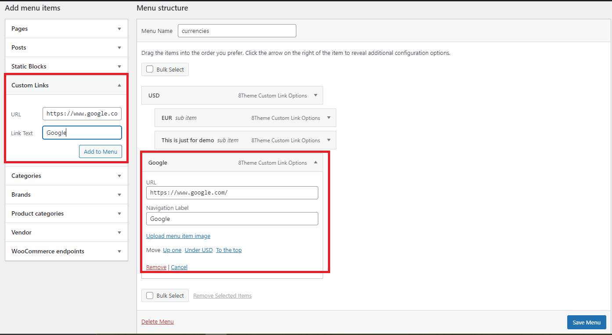Open EUR sub item options arrow
Screen dimensions: 612x335
pos(329,118)
